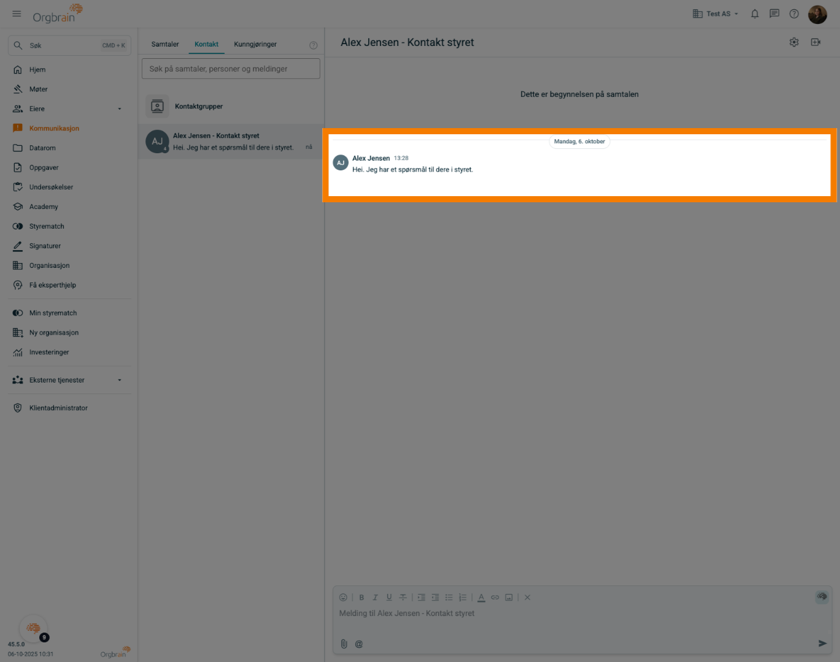This screenshot has height=662, width=840.
Task: Select the Kontakt tab
Action: click(x=207, y=44)
